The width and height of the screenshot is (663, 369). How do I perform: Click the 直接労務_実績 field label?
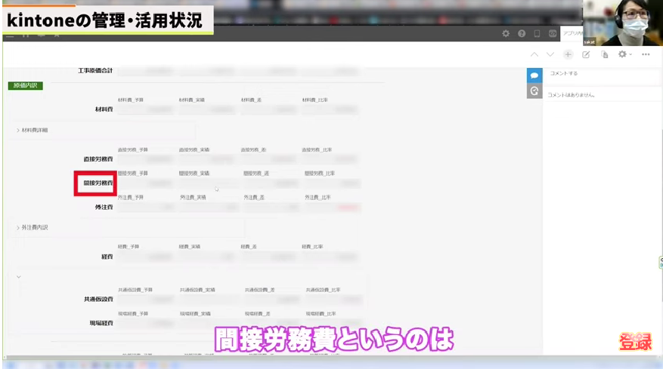pyautogui.click(x=194, y=150)
